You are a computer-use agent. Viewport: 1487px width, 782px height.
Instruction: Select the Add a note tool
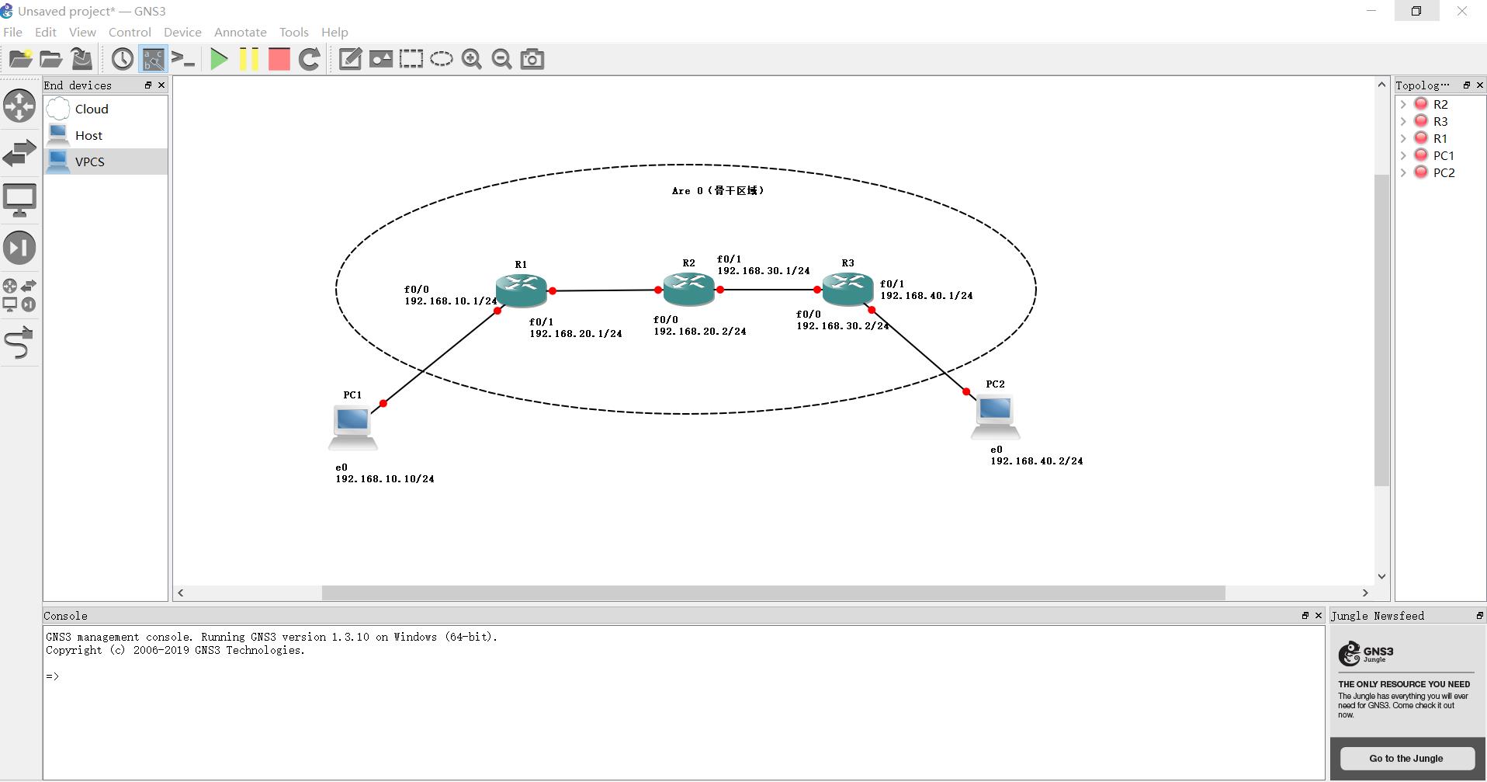coord(349,58)
